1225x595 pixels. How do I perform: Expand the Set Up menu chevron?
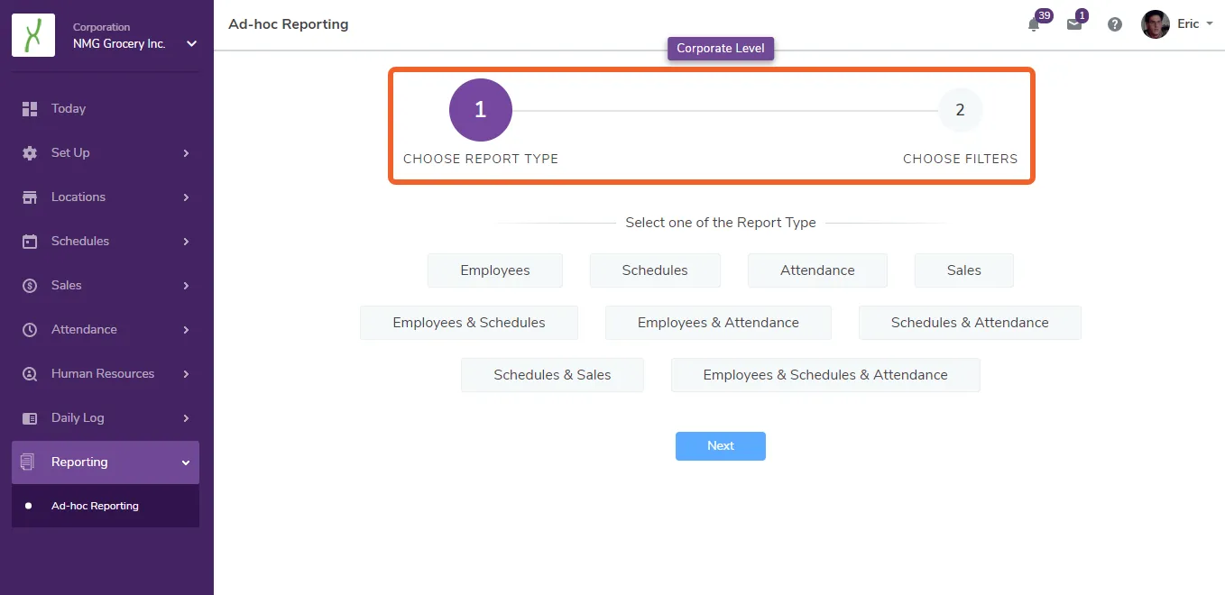coord(186,153)
